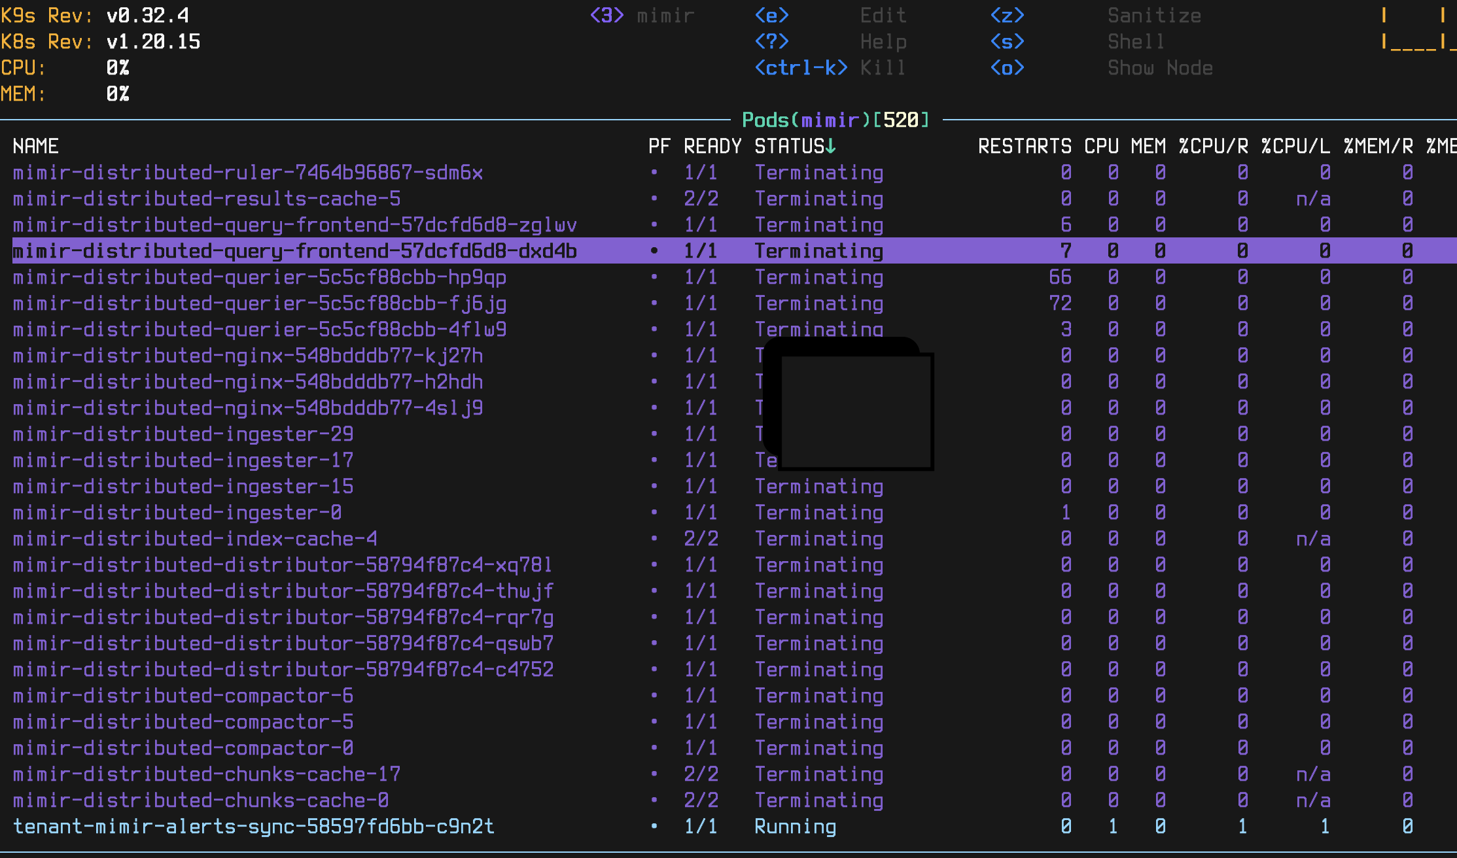Select tenant-mimir-alerts-sync-58597fd6bb-c9n2t pod row
1457x858 pixels.
click(x=254, y=827)
